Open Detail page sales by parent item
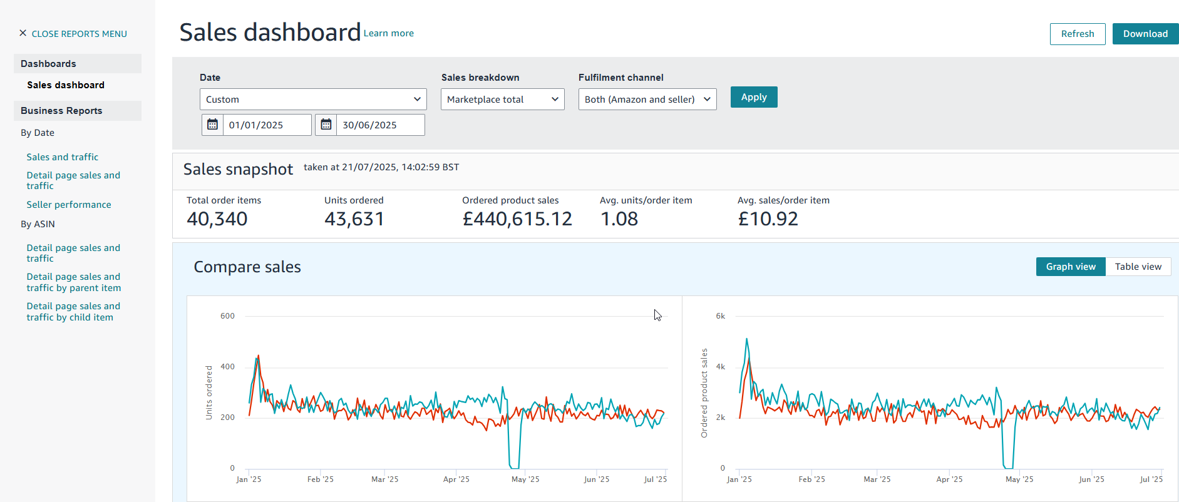 73,282
